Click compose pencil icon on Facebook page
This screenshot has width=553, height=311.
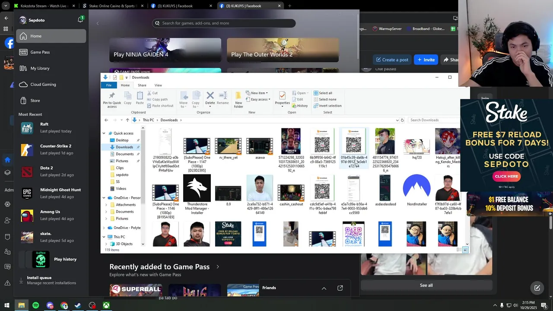tap(537, 288)
